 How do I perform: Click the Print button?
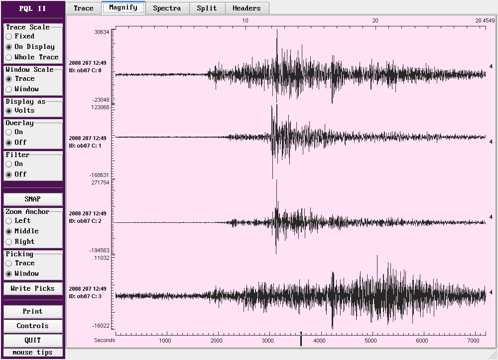[x=33, y=311]
